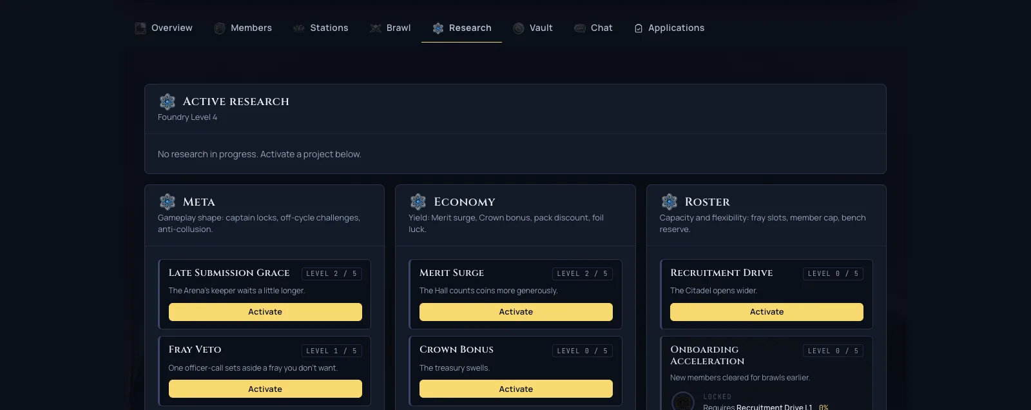This screenshot has width=1031, height=410.
Task: Click the Crown Bonus level 0/5 badge
Action: point(583,351)
